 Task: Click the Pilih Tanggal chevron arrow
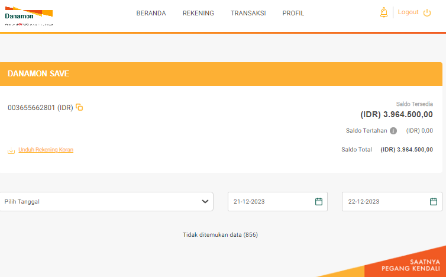205,202
